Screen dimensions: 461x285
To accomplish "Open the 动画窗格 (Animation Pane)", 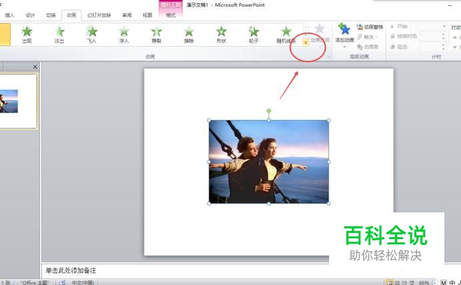I will click(x=370, y=27).
